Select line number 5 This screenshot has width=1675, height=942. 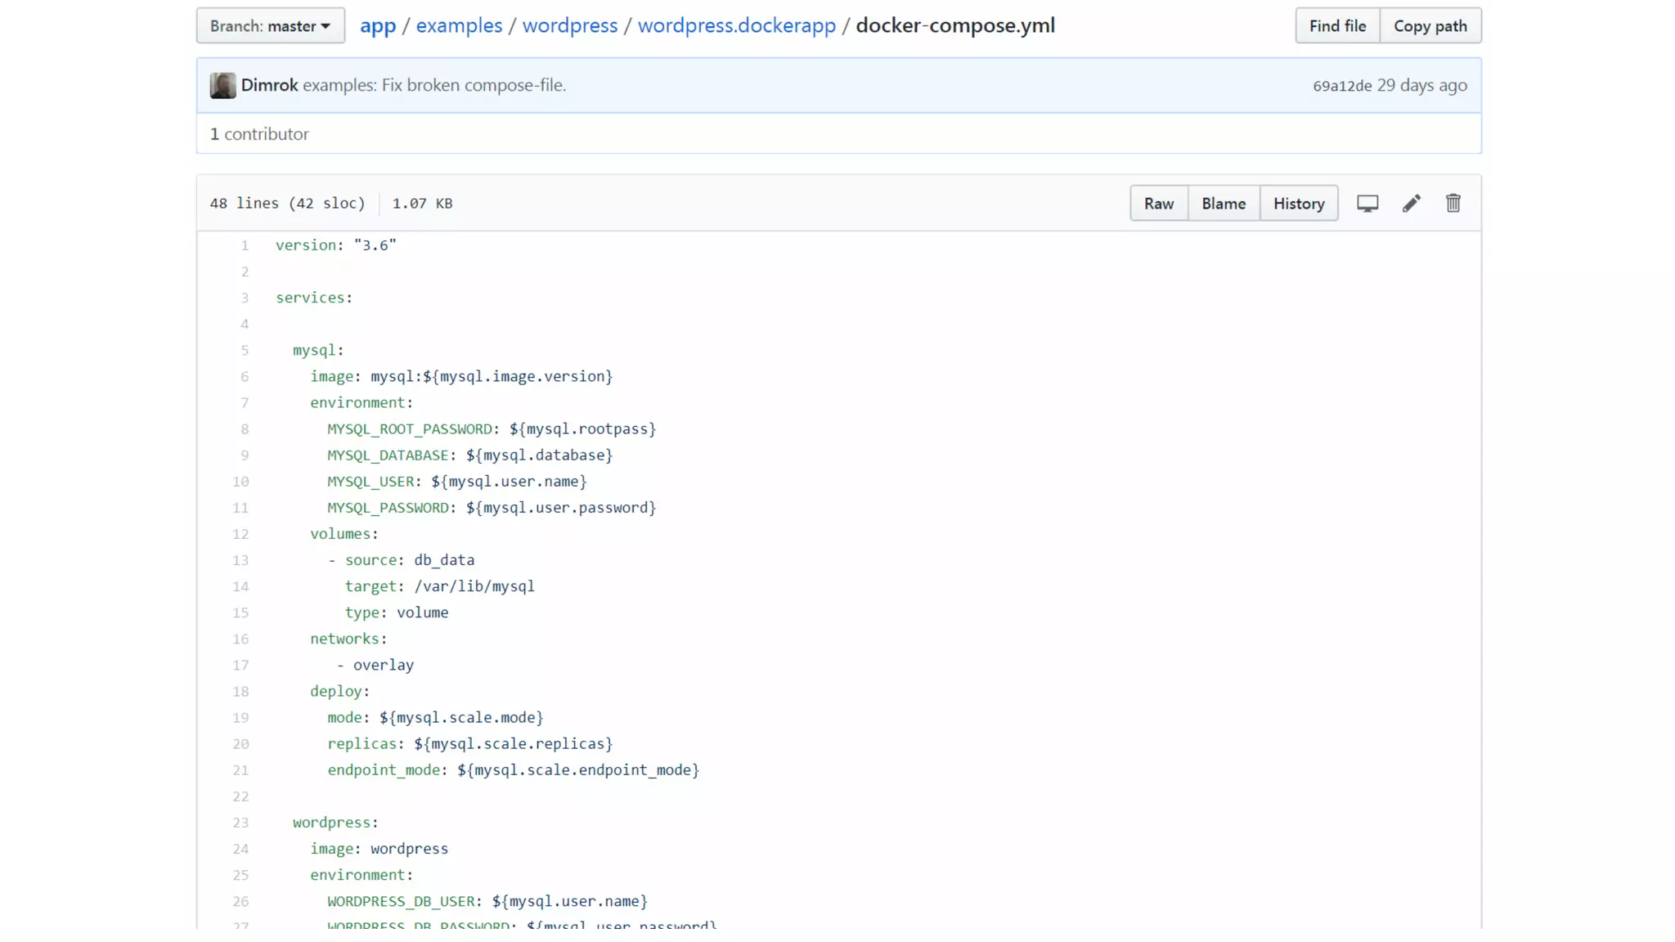tap(244, 350)
